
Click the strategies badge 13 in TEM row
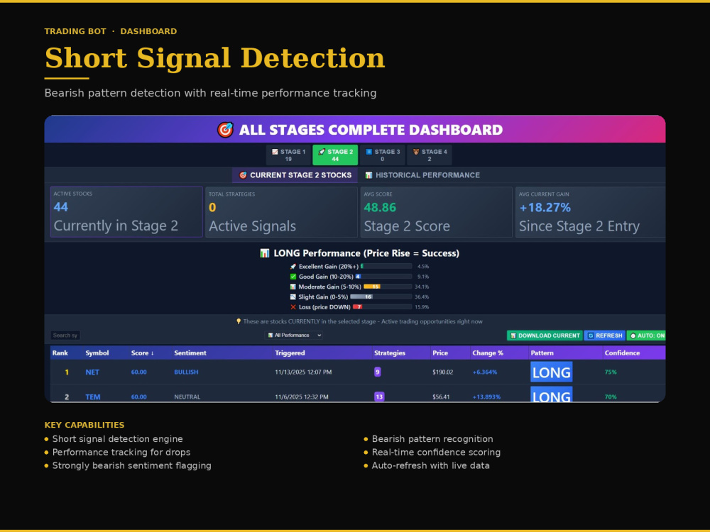point(379,397)
